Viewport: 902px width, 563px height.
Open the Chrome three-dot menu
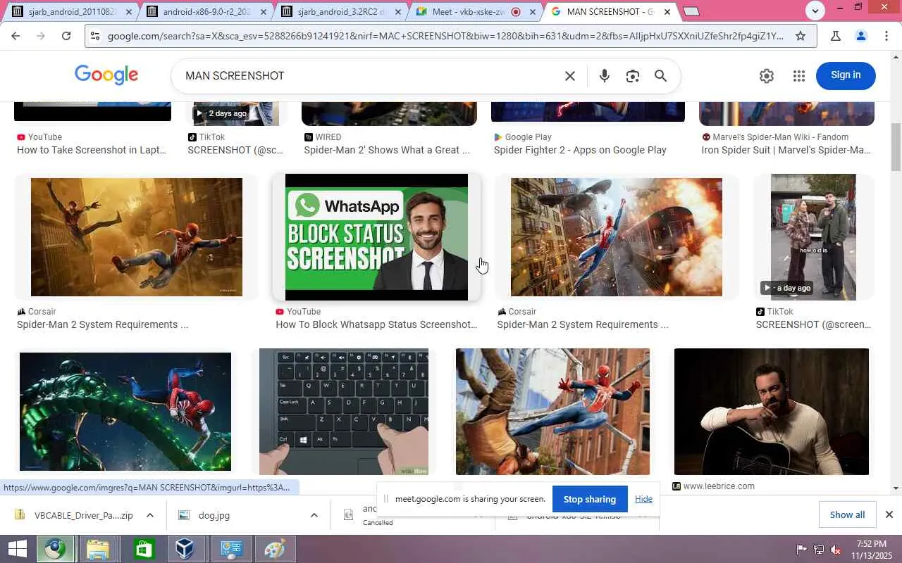click(x=886, y=36)
